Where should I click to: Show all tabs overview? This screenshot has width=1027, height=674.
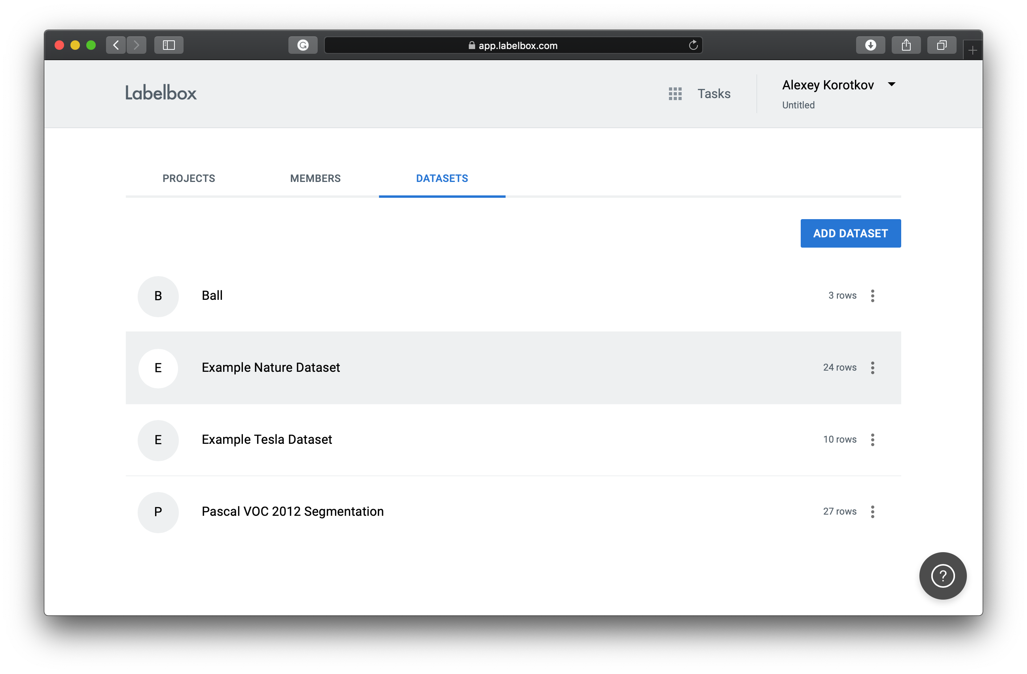click(x=941, y=45)
